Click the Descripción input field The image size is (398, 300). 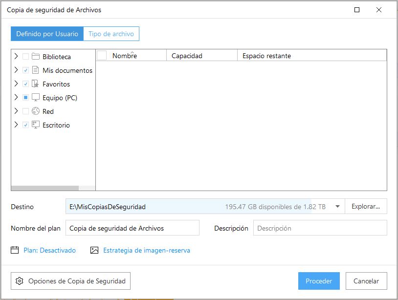click(x=320, y=228)
